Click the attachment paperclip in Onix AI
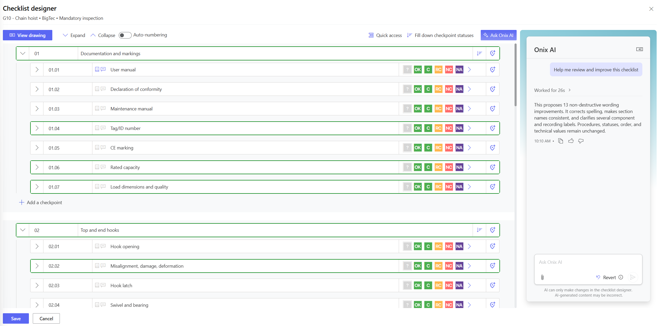Screen dimensions: 659x326 (542, 277)
